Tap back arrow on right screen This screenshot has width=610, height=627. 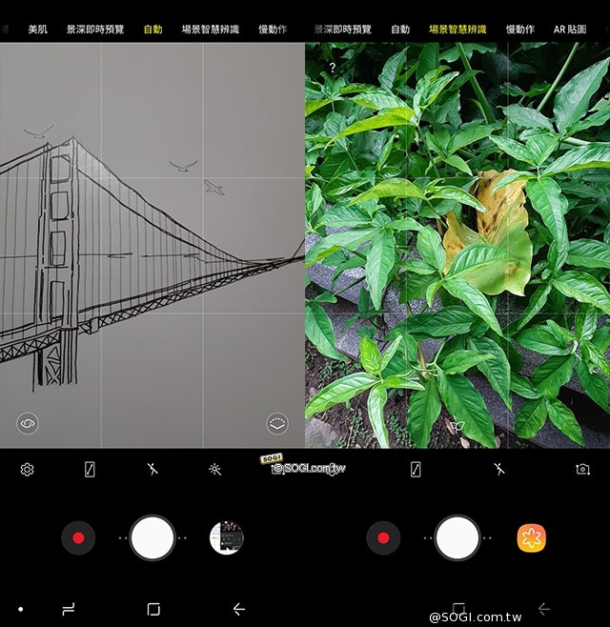click(x=544, y=609)
